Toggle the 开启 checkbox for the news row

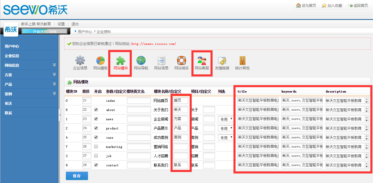[96, 119]
